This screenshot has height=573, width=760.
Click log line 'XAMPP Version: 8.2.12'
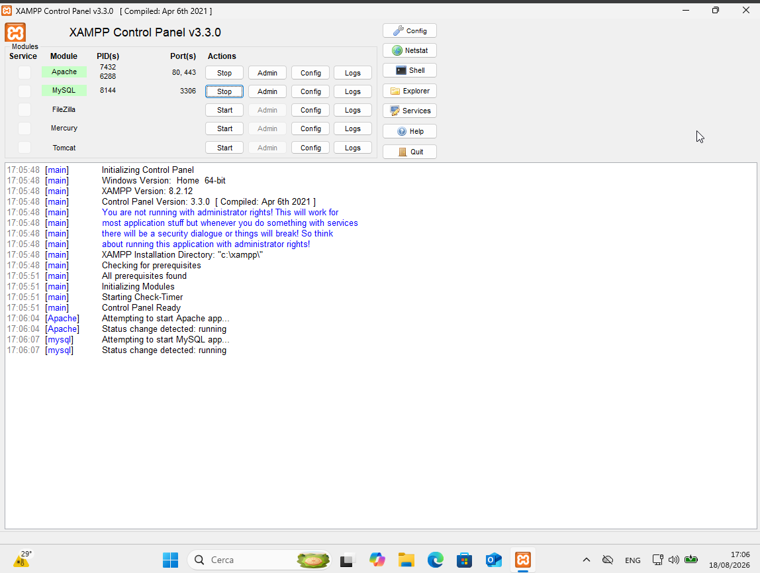pos(148,191)
